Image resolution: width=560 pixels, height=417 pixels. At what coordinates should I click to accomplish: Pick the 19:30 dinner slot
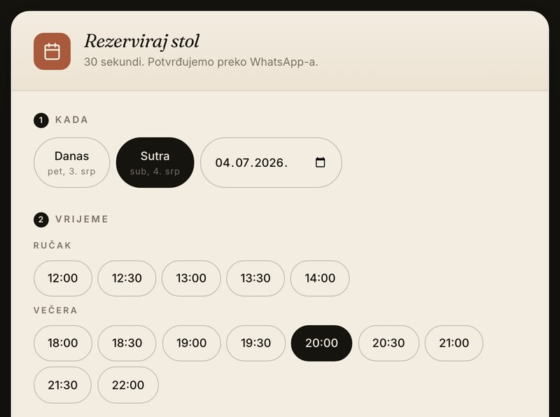[256, 343]
